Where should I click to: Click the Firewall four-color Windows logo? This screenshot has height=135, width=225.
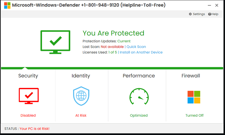194,97
